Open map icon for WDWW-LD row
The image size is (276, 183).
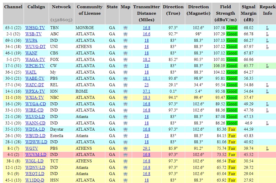coord(125,142)
